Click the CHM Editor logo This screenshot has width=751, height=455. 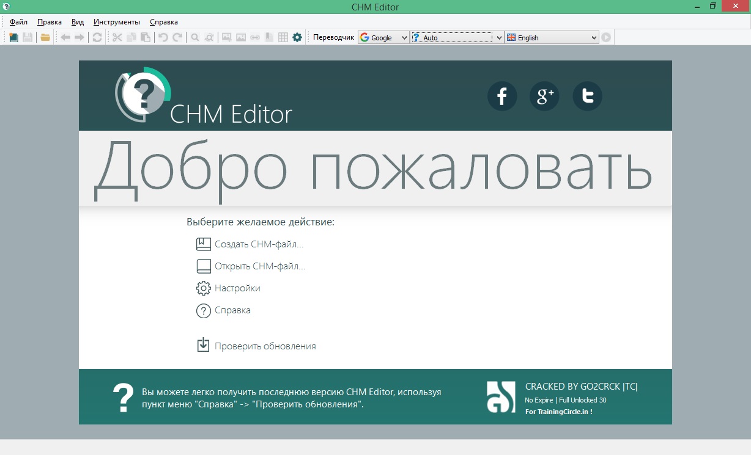(x=203, y=96)
